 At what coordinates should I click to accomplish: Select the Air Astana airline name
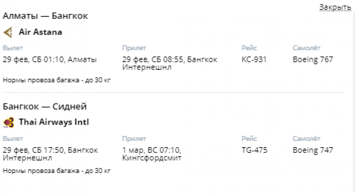(x=40, y=33)
